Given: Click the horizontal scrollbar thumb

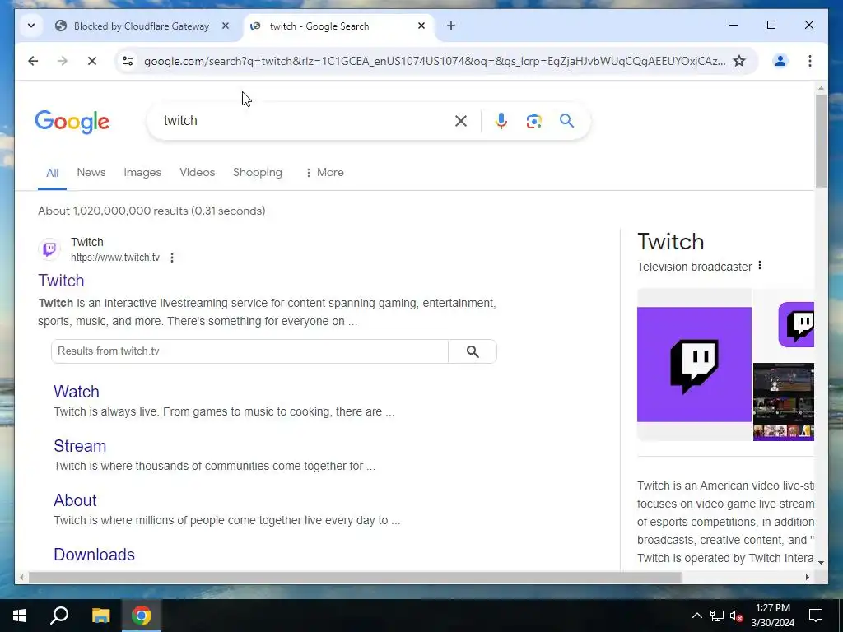Looking at the screenshot, I should click(355, 577).
